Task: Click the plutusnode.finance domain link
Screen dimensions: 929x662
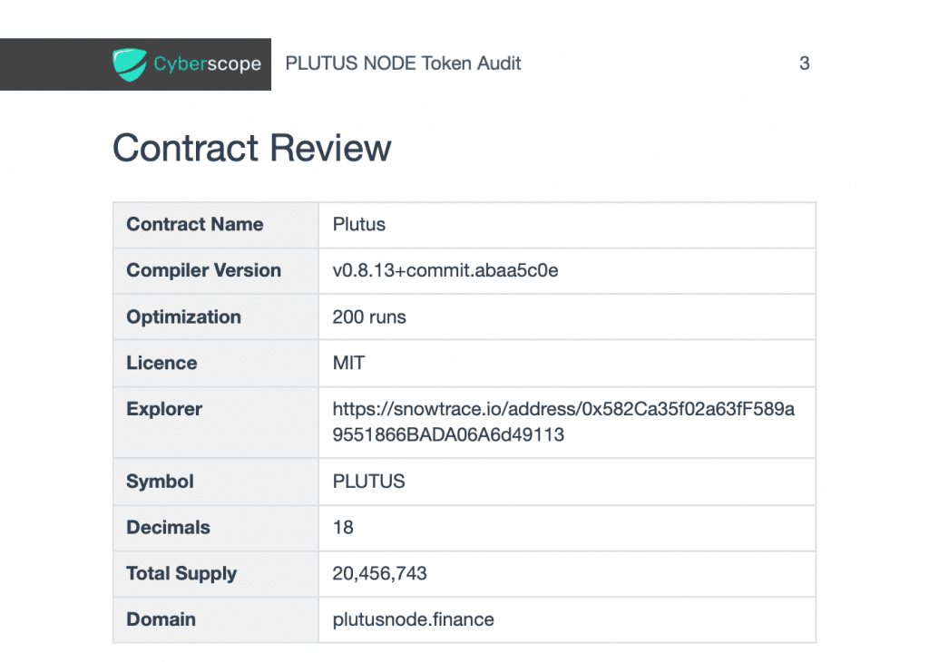Action: coord(413,619)
